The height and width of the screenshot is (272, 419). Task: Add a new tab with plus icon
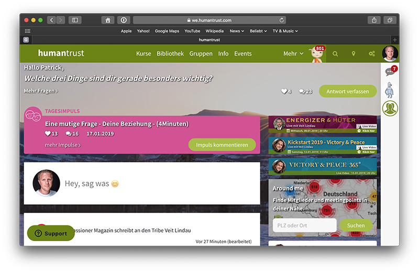point(395,40)
